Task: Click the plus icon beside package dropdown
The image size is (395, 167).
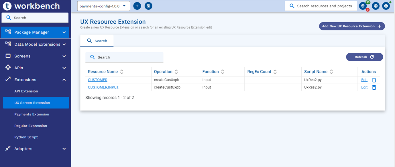Action: (x=137, y=6)
